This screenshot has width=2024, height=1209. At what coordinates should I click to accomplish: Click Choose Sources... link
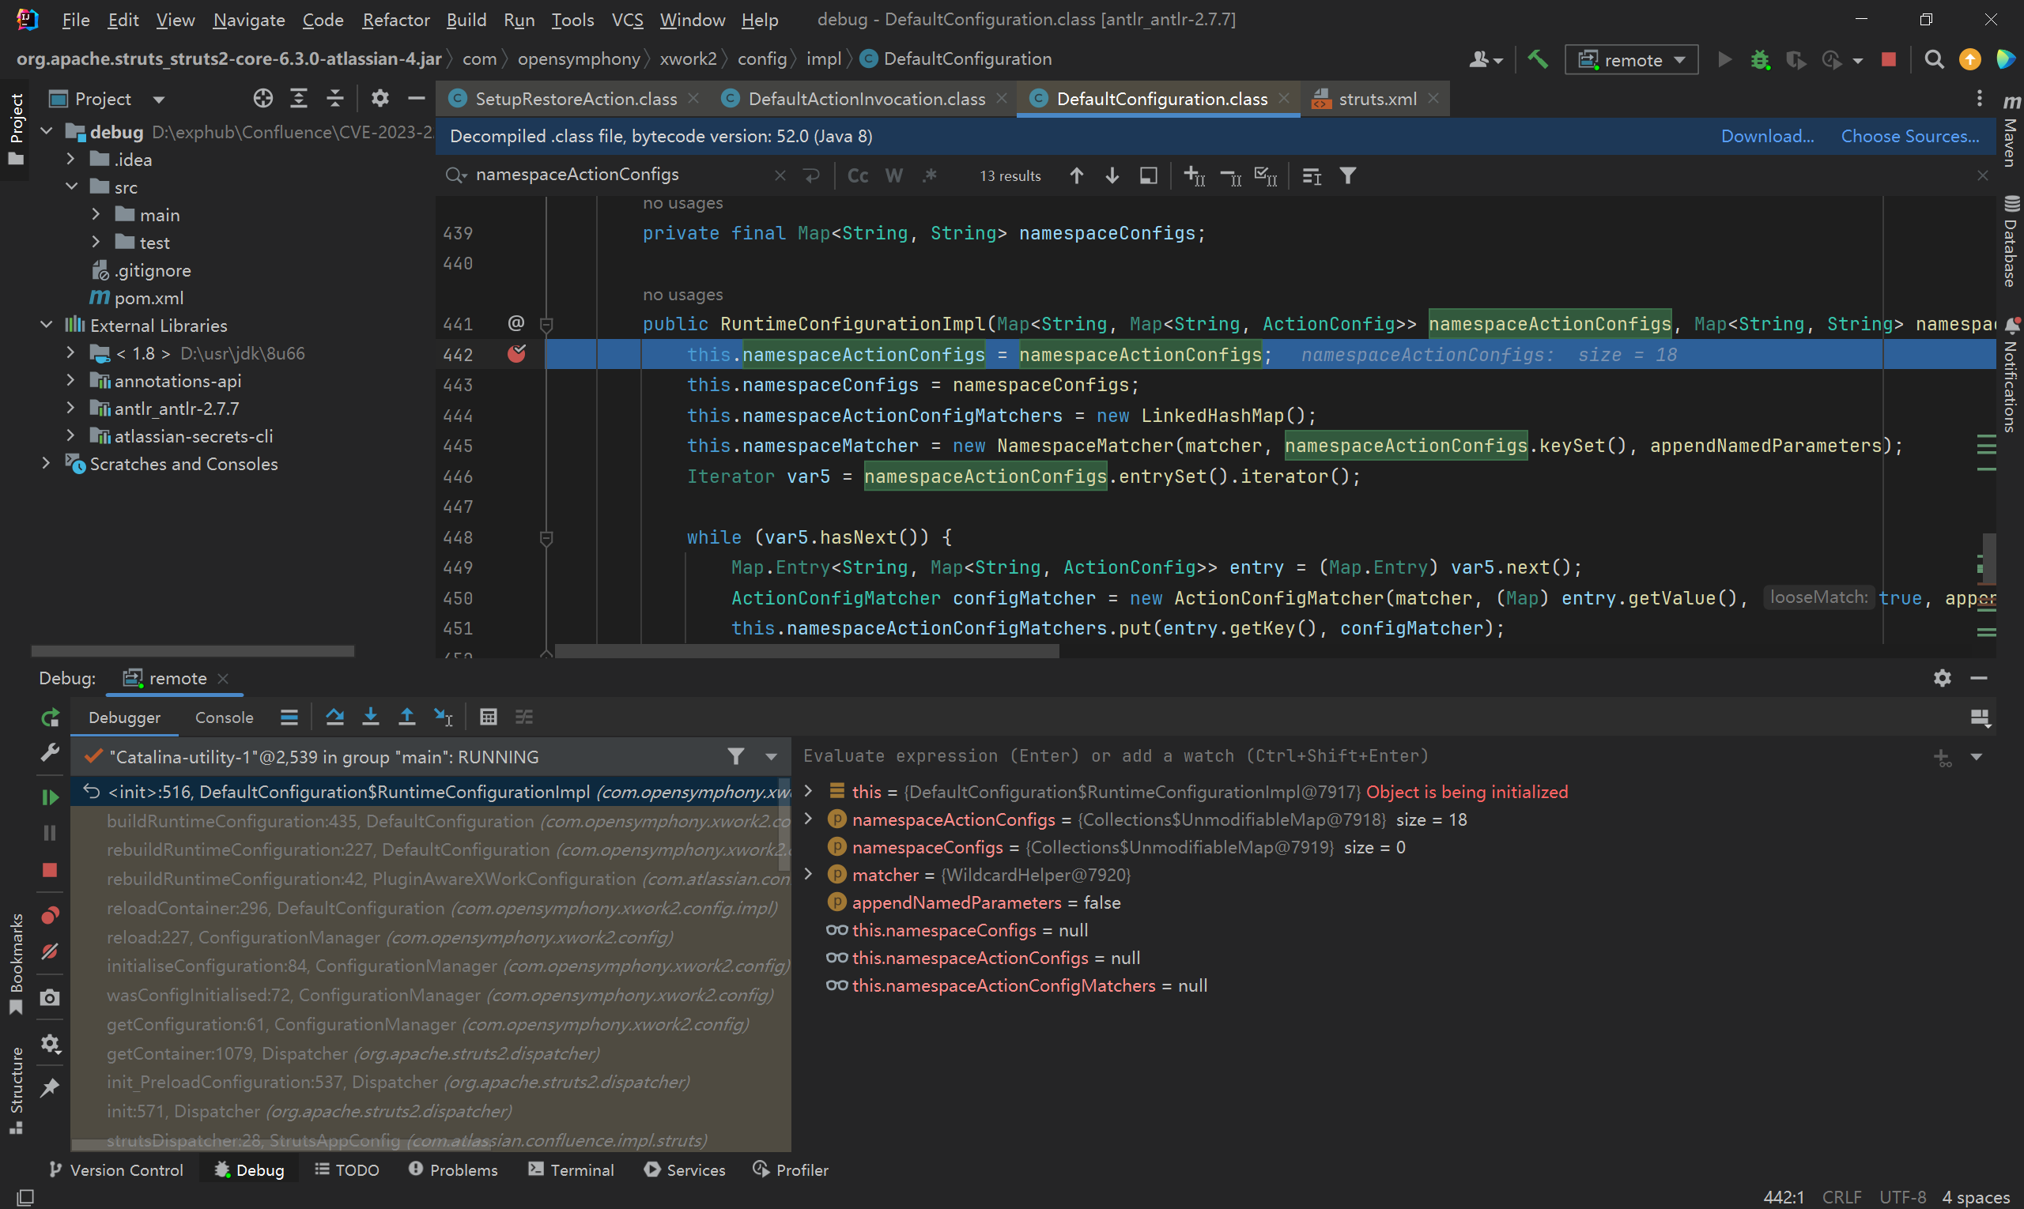[x=1909, y=136]
